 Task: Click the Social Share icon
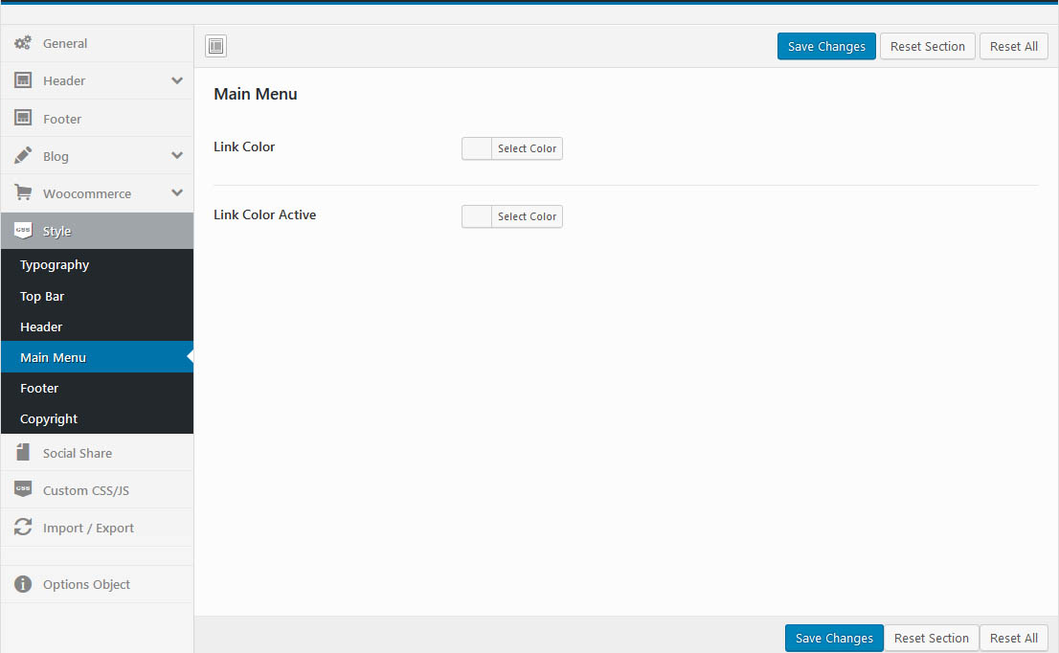(x=23, y=453)
